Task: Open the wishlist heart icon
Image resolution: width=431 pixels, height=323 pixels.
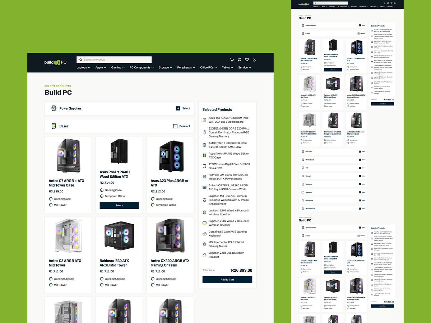Action: tap(247, 60)
